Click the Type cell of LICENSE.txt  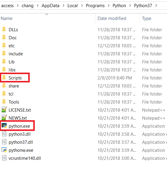154,110
